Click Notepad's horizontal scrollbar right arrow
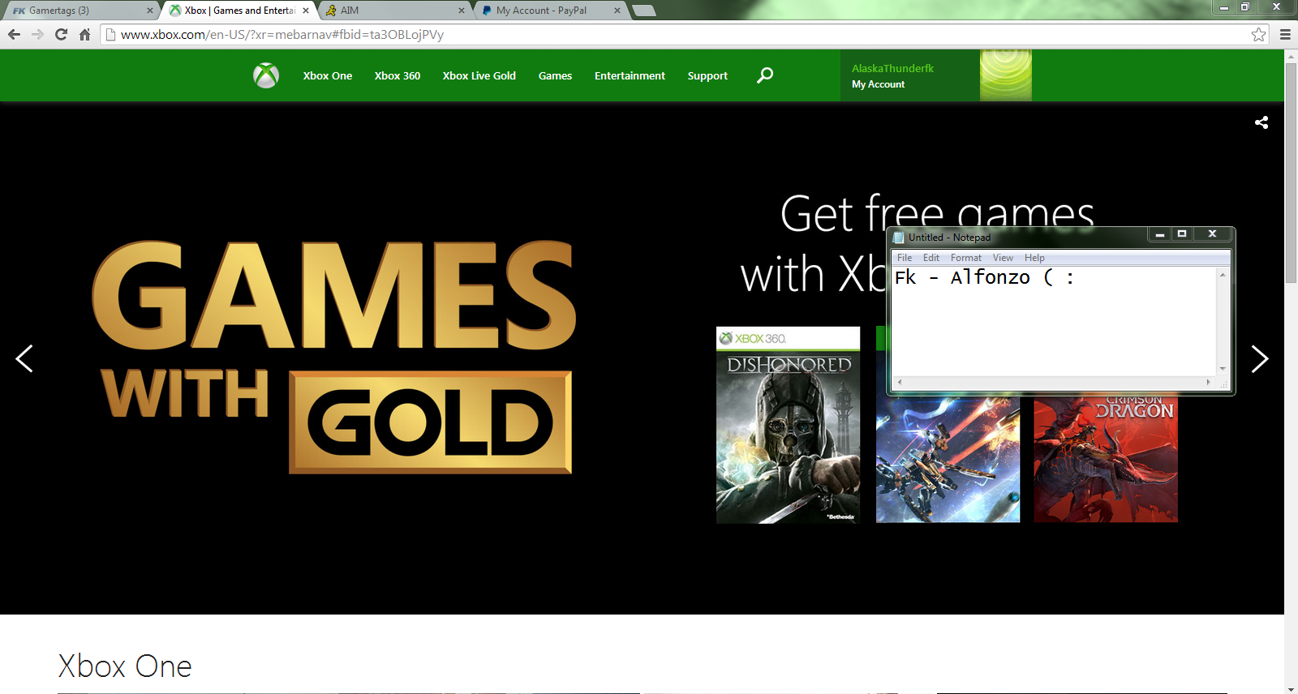Viewport: 1298px width, 694px height. (x=1209, y=382)
